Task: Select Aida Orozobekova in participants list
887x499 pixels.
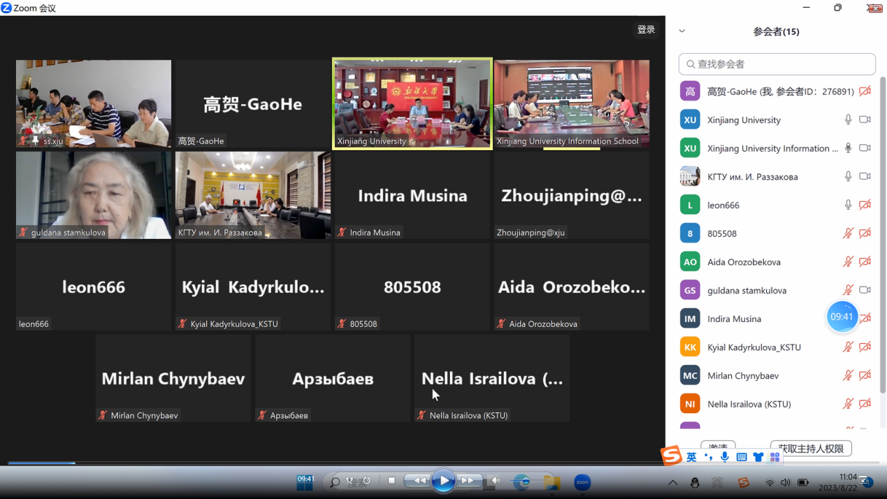Action: tap(744, 262)
